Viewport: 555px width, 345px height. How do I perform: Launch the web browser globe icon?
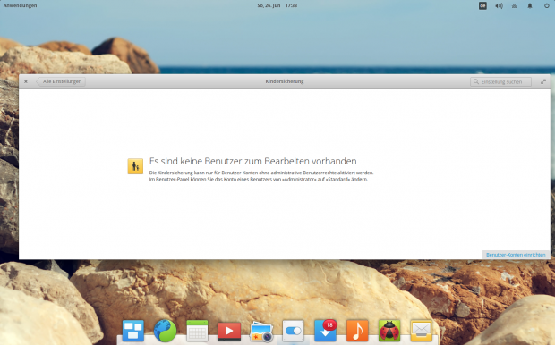165,331
